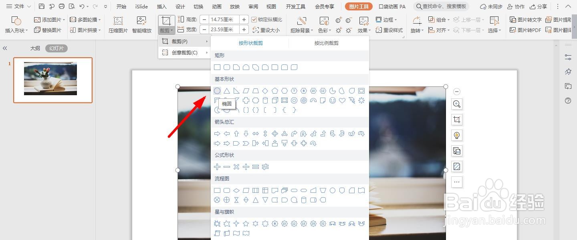The width and height of the screenshot is (577, 240).
Task: Expand the Rotate dropdown
Action: click(x=417, y=30)
